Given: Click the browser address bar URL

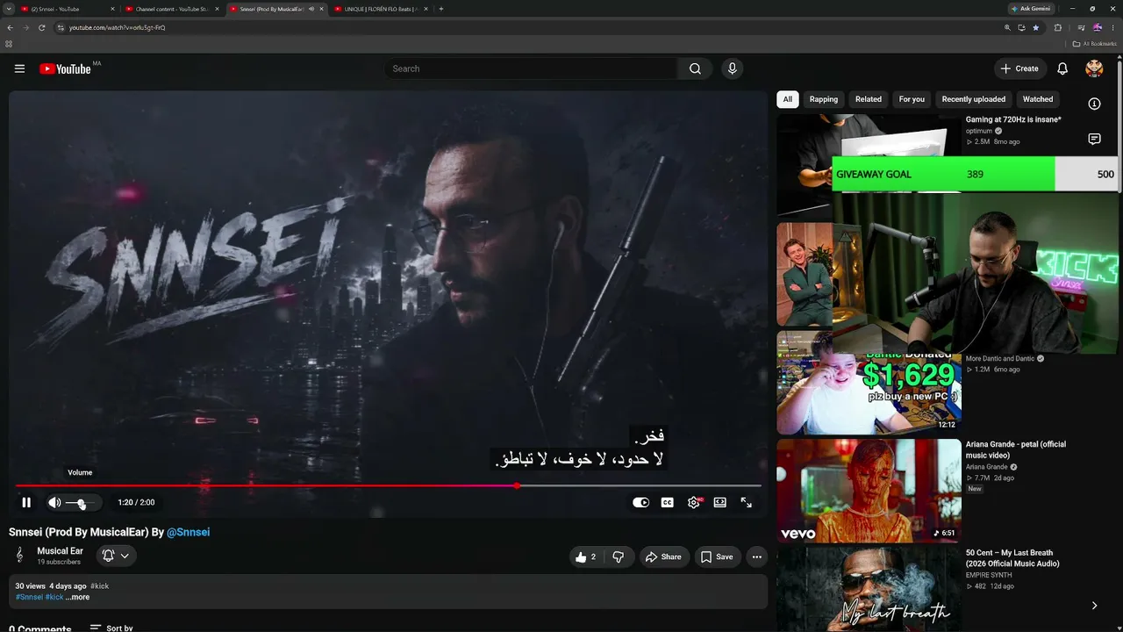Looking at the screenshot, I should click(x=118, y=27).
